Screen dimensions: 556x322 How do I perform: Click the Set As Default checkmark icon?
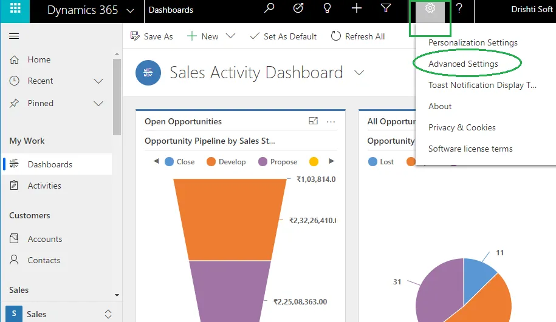tap(254, 36)
